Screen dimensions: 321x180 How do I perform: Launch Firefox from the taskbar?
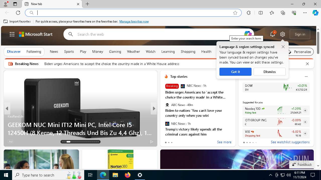pyautogui.click(x=128, y=175)
